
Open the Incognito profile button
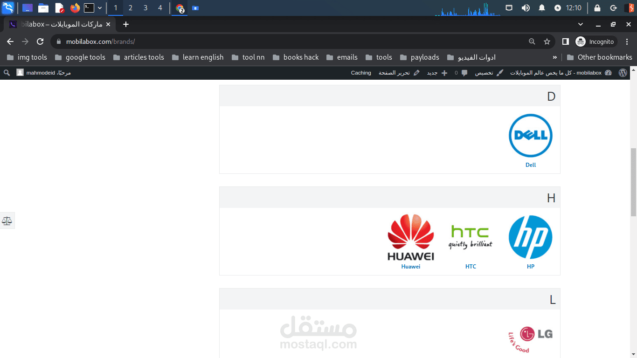595,41
